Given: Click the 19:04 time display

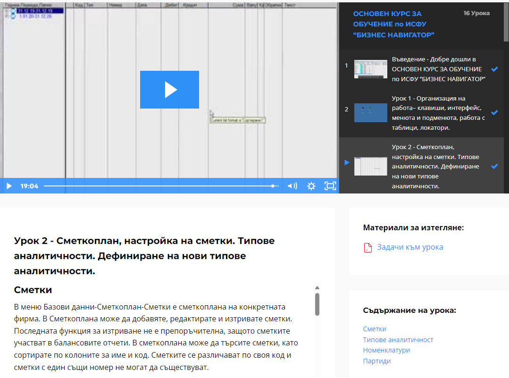Looking at the screenshot, I should (x=29, y=186).
